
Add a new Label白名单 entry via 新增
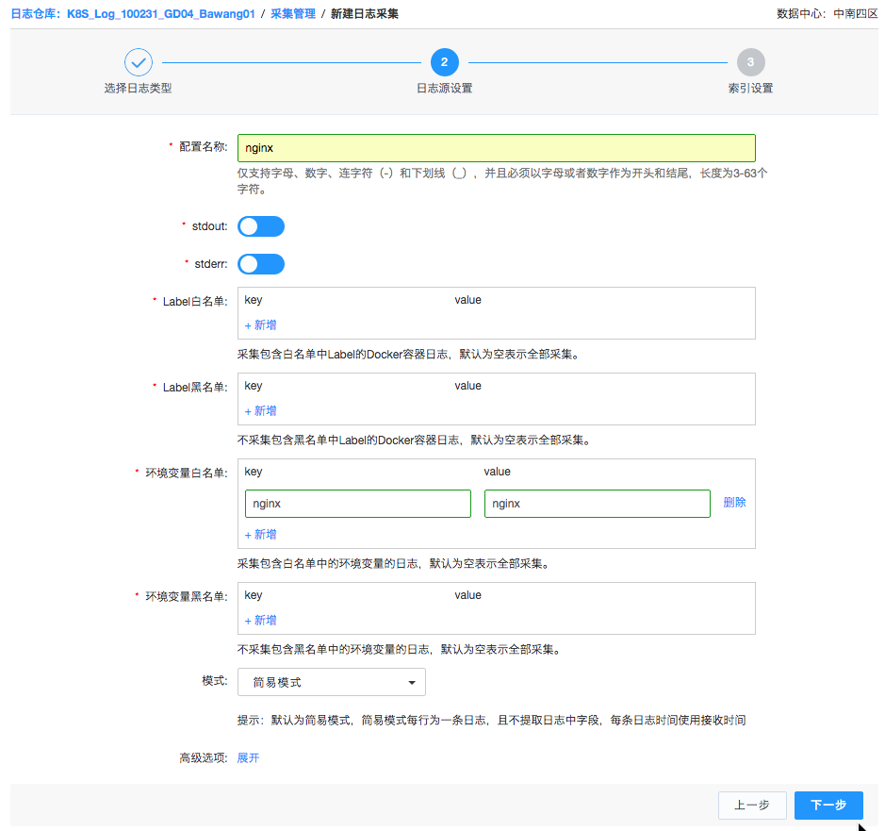260,324
